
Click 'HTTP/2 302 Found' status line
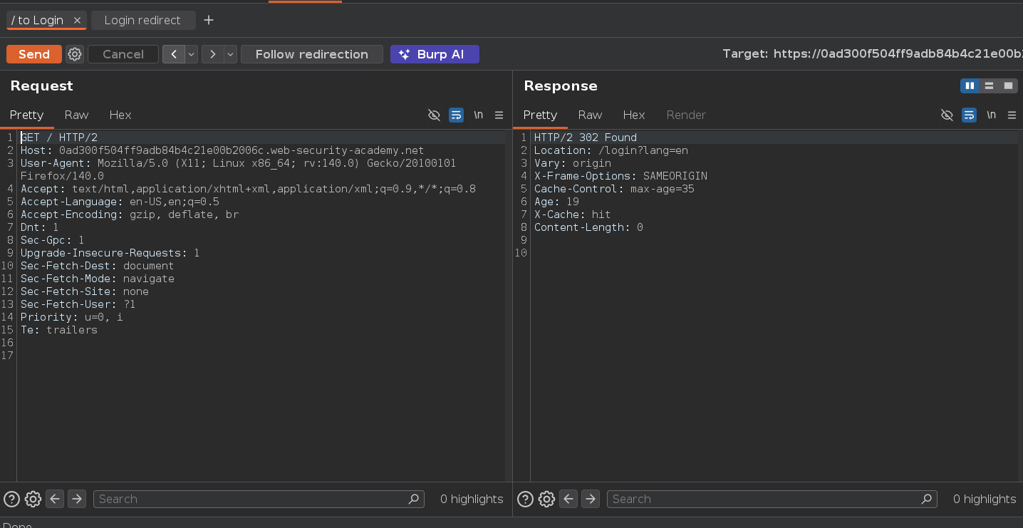[586, 138]
